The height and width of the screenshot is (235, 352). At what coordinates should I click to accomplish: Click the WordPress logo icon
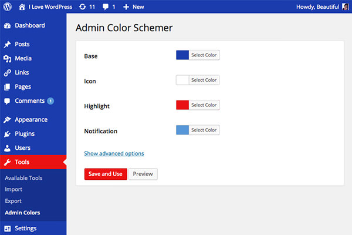(8, 6)
